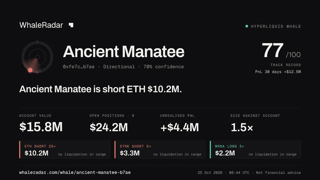Click the WhaleRadar square logo icon
Screen dimensions: 320x180
(x=71, y=25)
